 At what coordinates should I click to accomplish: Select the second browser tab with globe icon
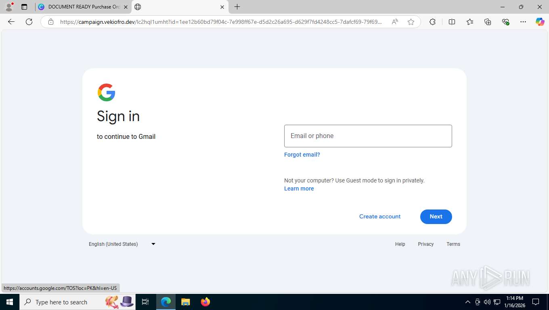click(180, 7)
